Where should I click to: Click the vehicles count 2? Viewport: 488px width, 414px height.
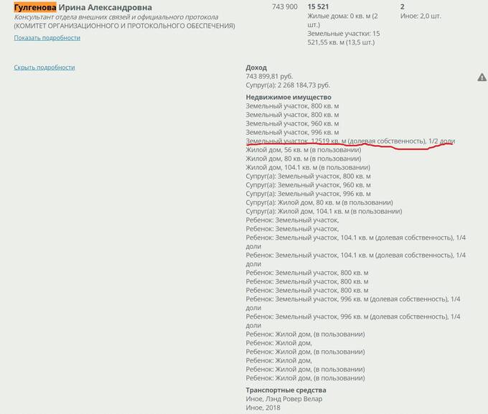click(x=403, y=6)
